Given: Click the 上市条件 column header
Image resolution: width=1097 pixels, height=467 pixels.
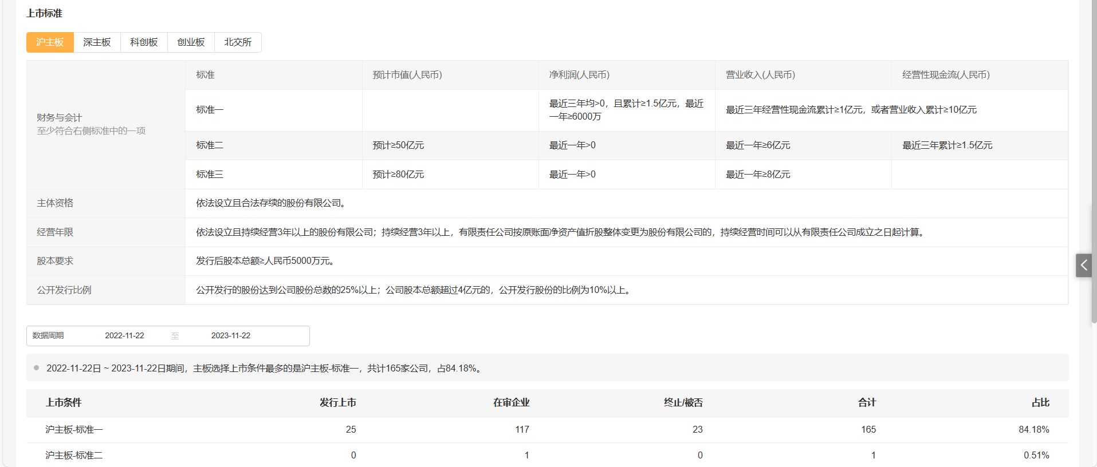Looking at the screenshot, I should pos(64,403).
